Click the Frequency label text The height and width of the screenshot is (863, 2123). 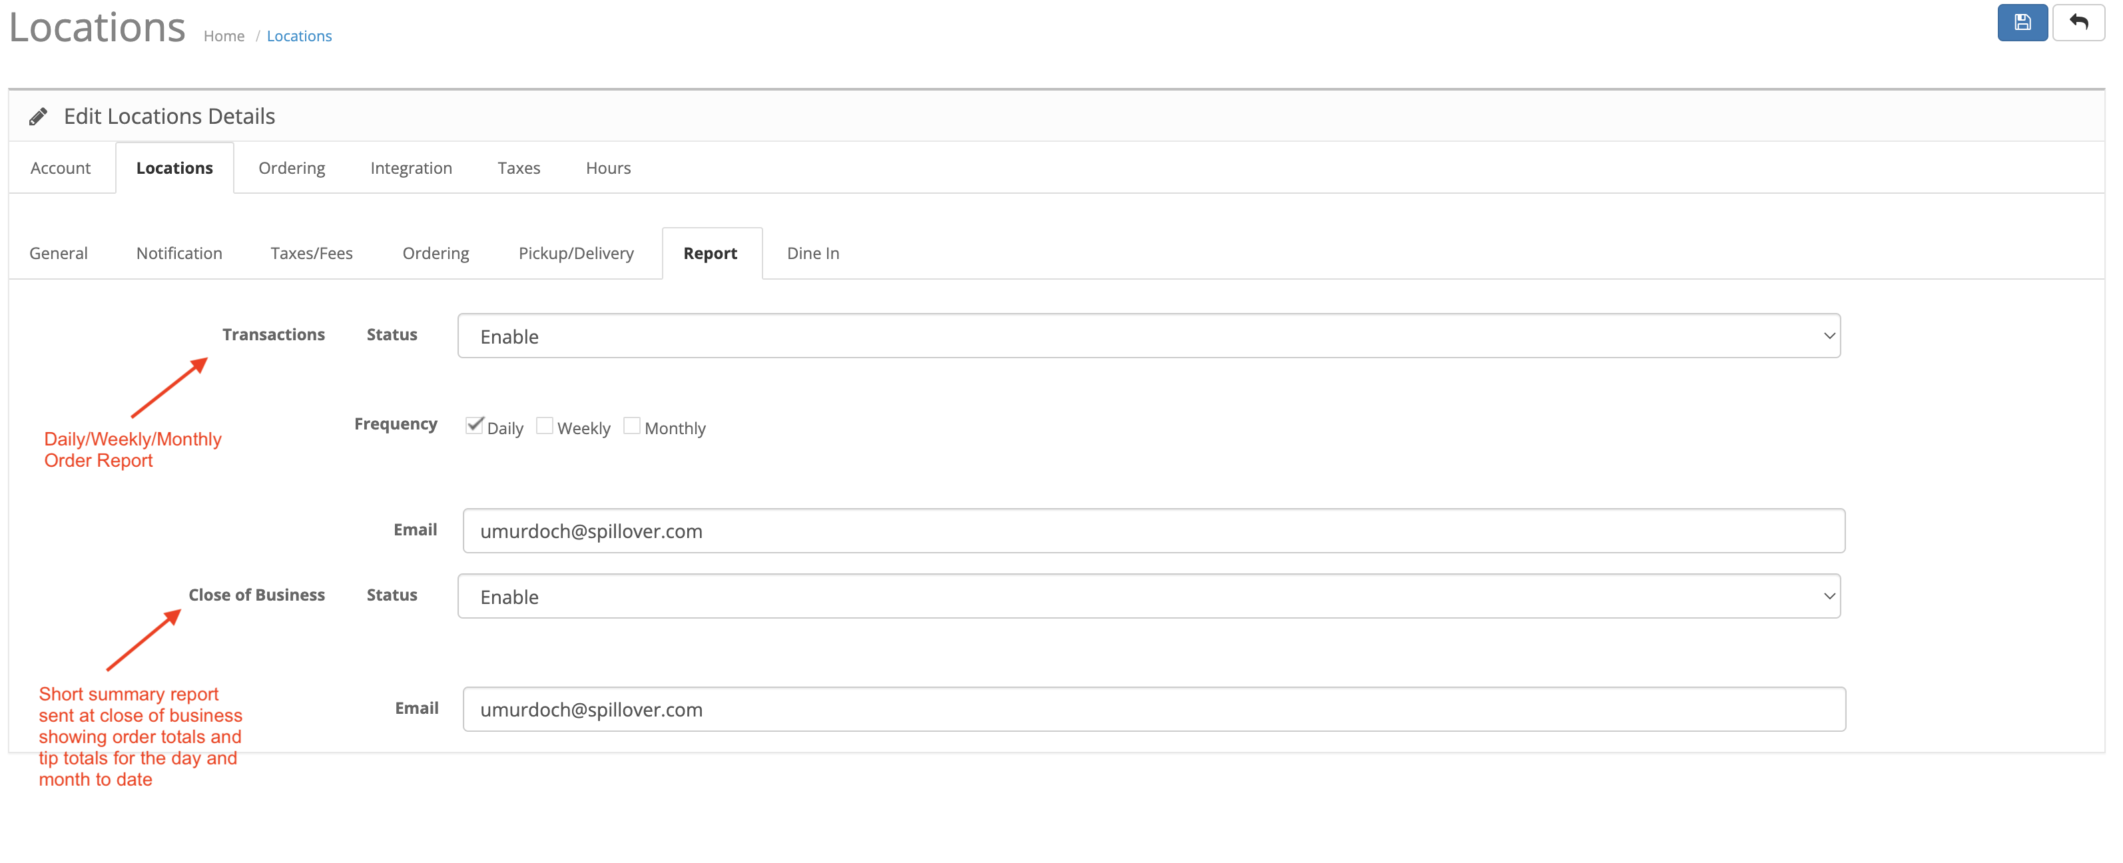(396, 424)
